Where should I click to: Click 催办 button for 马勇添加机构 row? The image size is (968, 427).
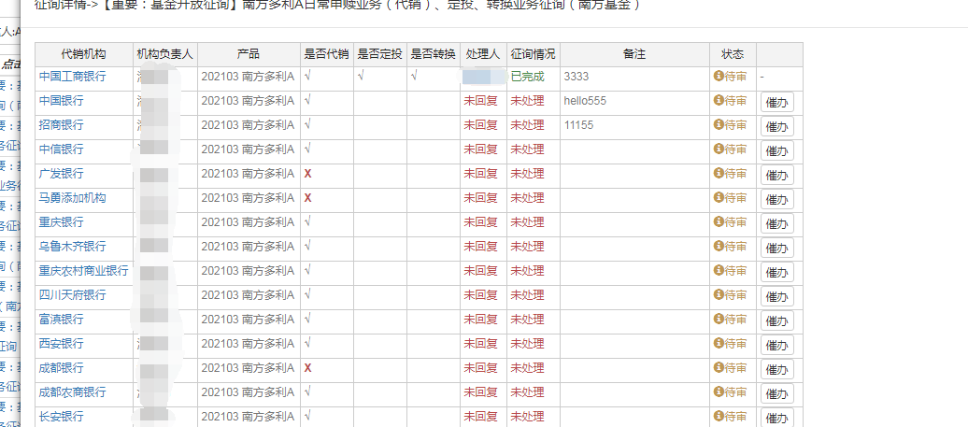tap(777, 200)
